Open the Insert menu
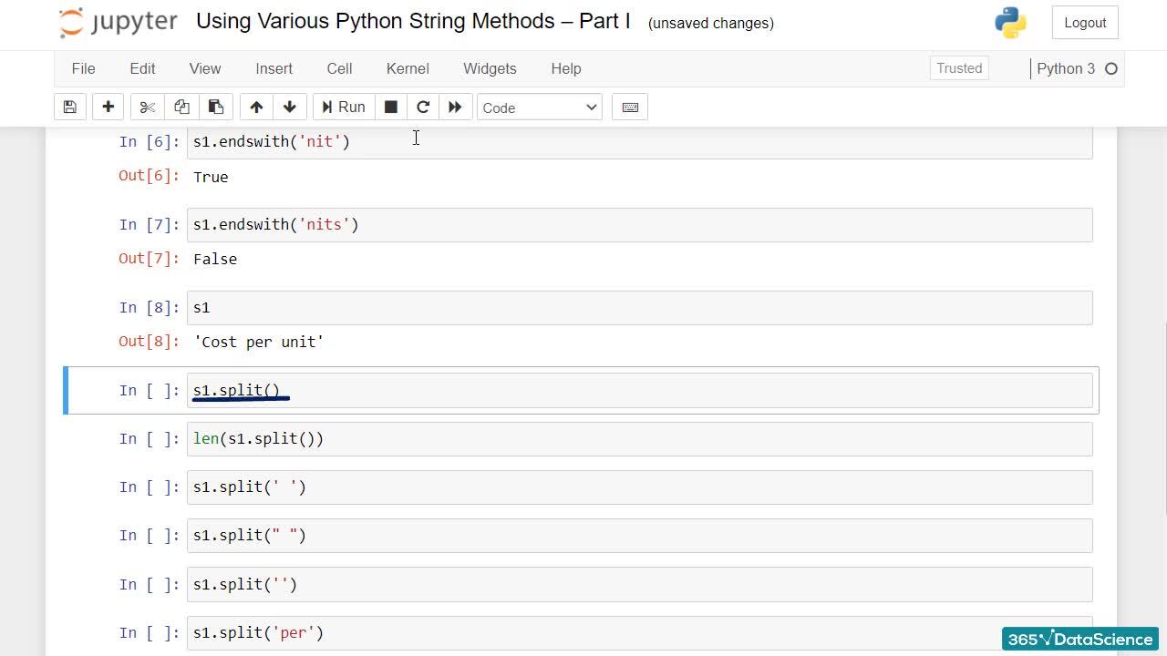 coord(274,68)
